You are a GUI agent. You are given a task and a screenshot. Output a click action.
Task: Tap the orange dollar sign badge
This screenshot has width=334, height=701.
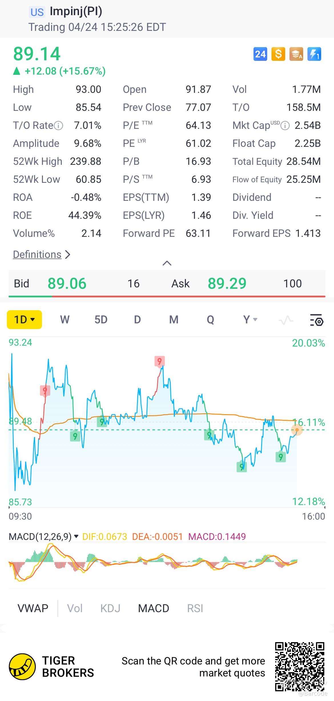(278, 54)
